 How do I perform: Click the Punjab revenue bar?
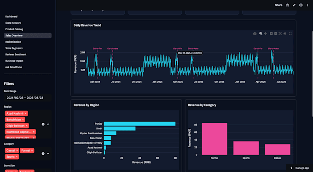pyautogui.click(x=139, y=124)
